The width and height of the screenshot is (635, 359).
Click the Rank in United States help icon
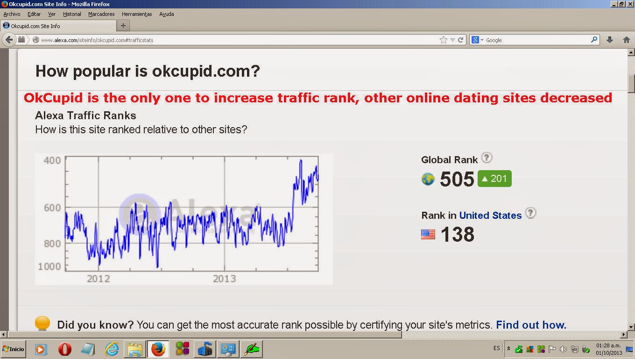[530, 213]
